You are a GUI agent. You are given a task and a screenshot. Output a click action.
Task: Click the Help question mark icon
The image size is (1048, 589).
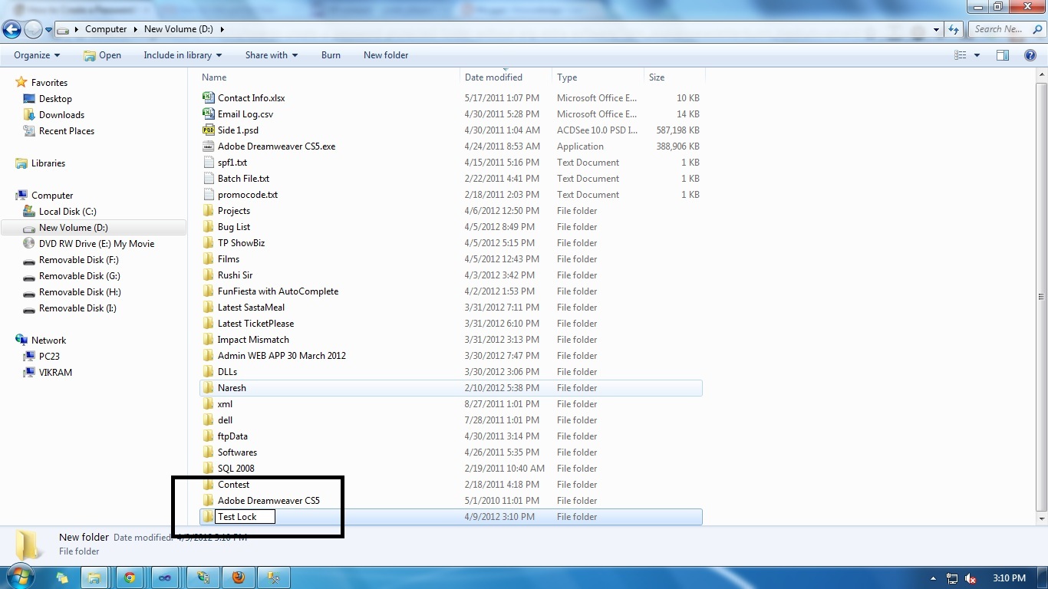click(x=1030, y=54)
